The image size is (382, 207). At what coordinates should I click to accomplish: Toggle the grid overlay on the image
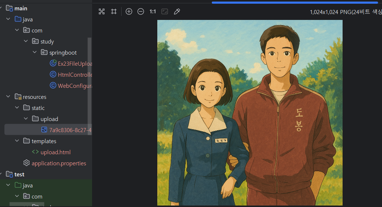114,11
